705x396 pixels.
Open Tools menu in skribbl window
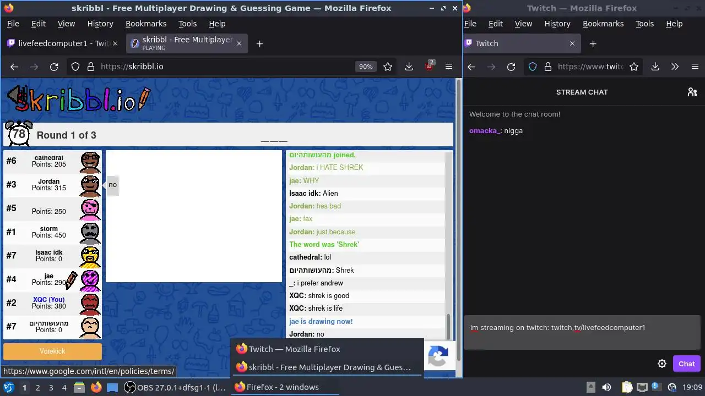[187, 24]
